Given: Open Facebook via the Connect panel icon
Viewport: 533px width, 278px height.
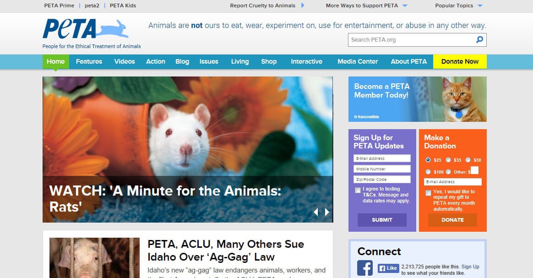Looking at the screenshot, I should click(x=364, y=267).
